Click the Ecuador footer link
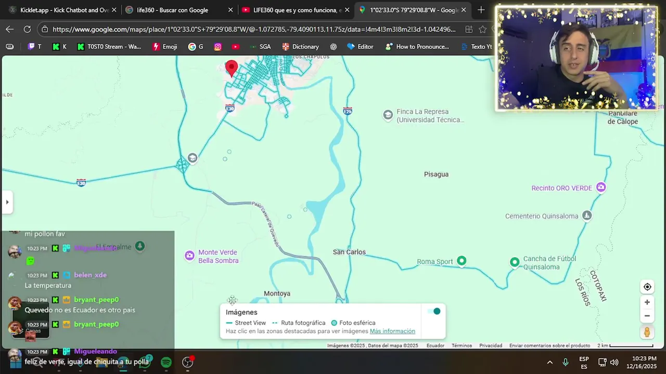The image size is (666, 374). point(436,345)
